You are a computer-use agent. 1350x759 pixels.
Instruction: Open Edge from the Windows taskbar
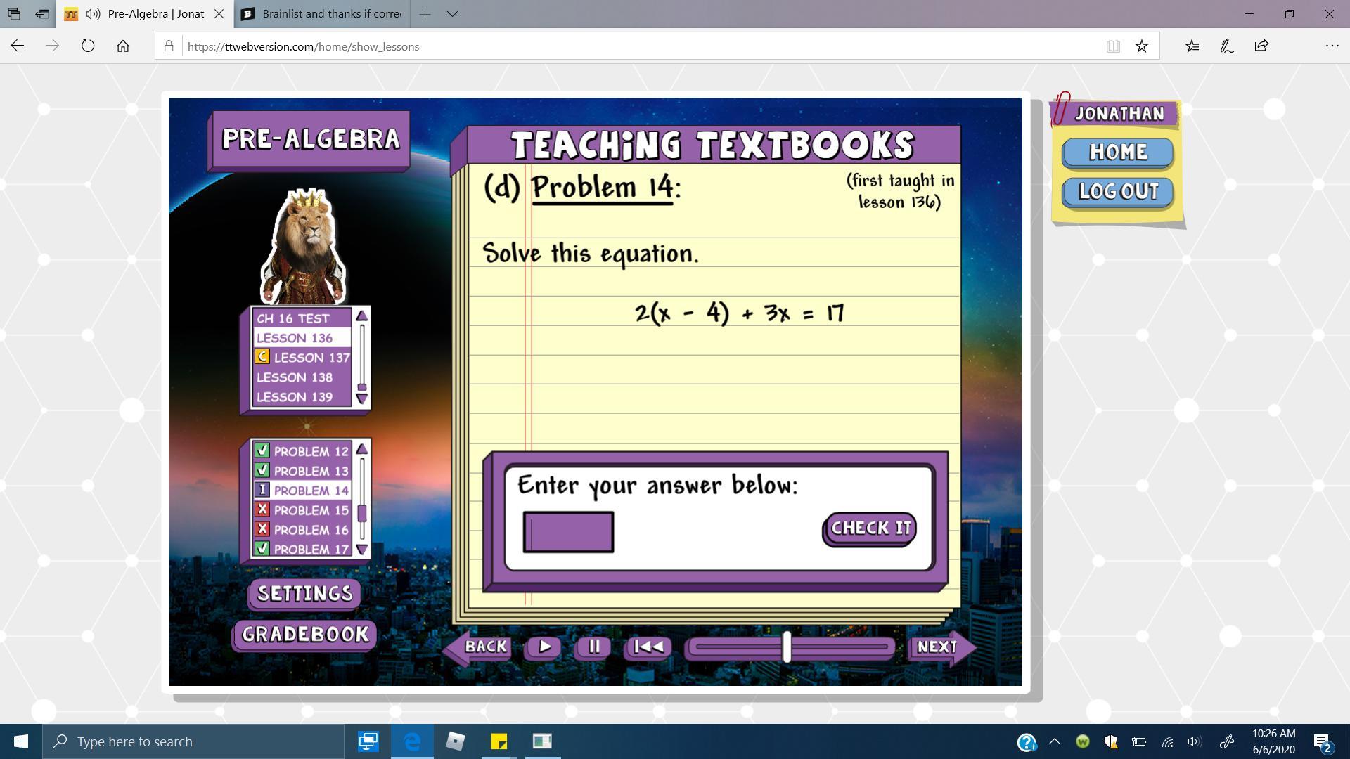pyautogui.click(x=412, y=741)
